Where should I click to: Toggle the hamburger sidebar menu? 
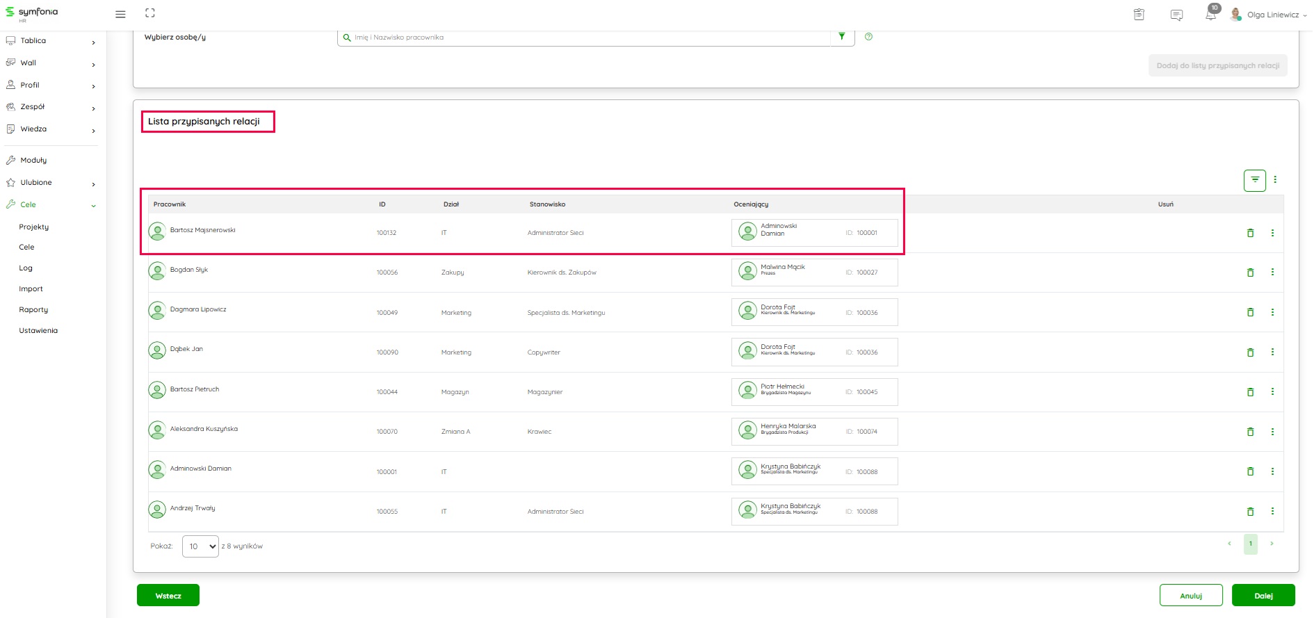[120, 14]
